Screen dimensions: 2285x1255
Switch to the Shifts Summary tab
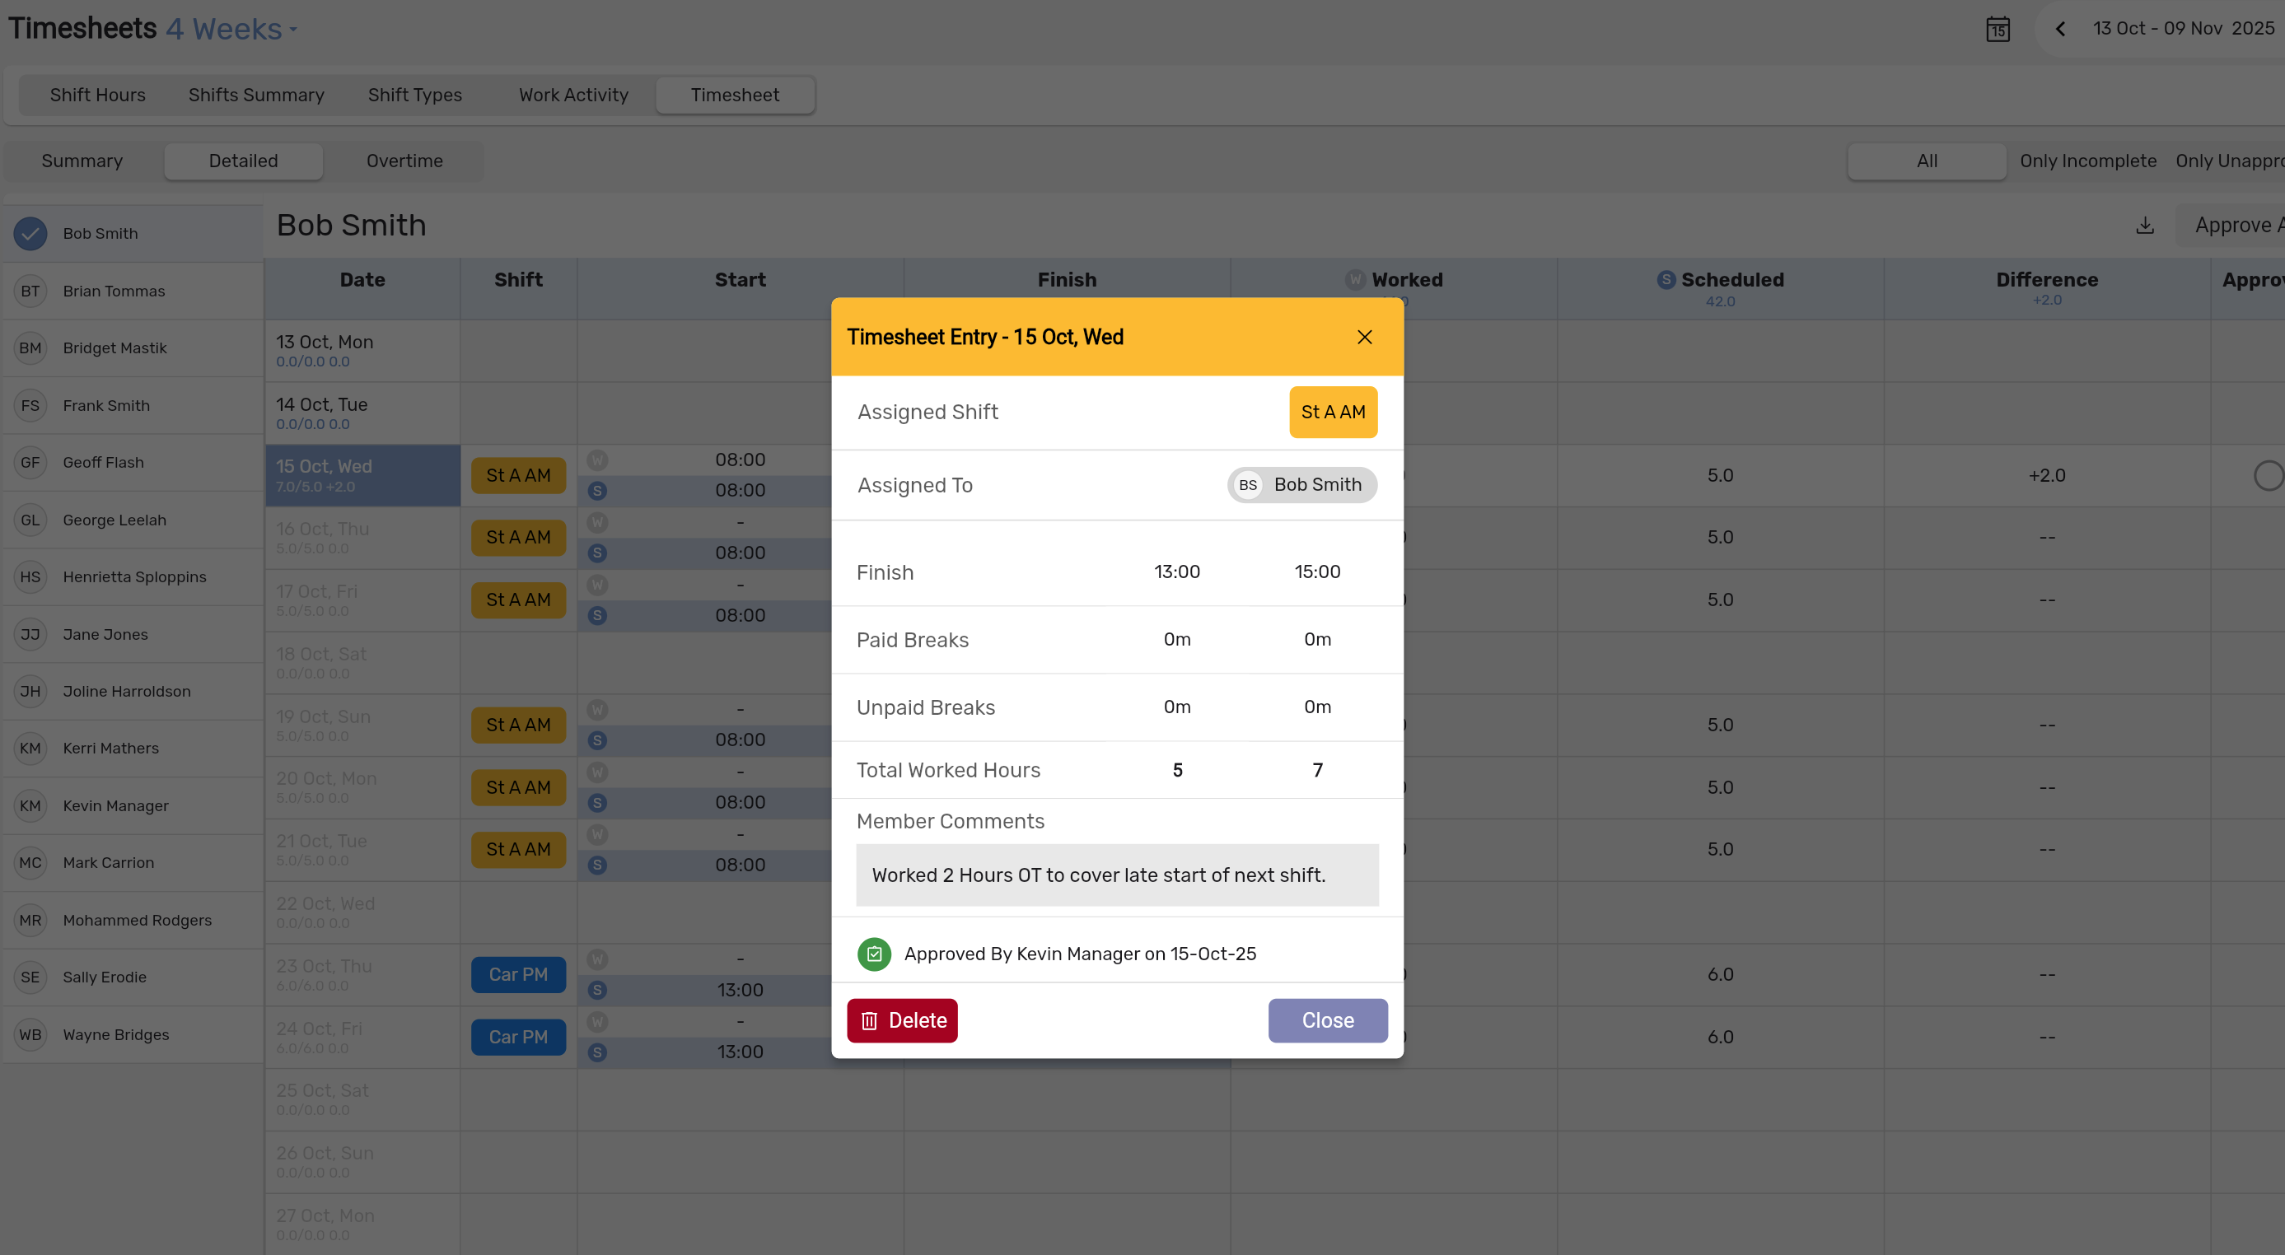tap(256, 95)
